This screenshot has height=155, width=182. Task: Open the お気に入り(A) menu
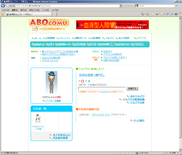34,10
